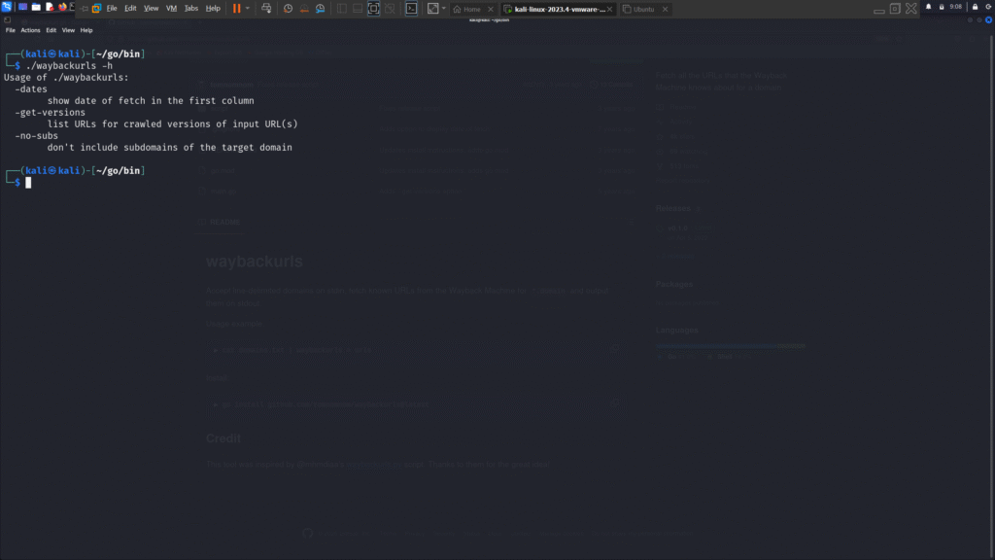Screen dimensions: 995x560
Task: Open the VMware Edit menu
Action: (130, 8)
